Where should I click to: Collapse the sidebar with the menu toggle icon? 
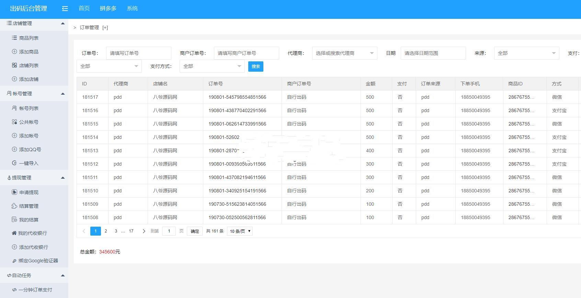pos(65,9)
